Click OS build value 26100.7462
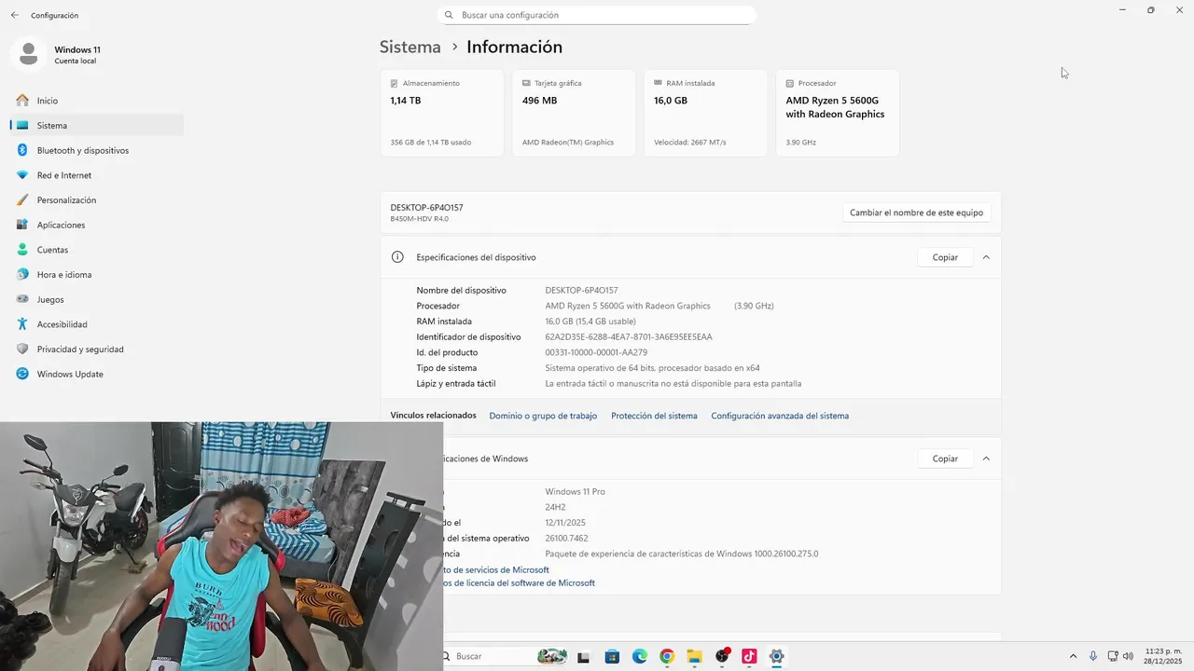 coord(566,538)
